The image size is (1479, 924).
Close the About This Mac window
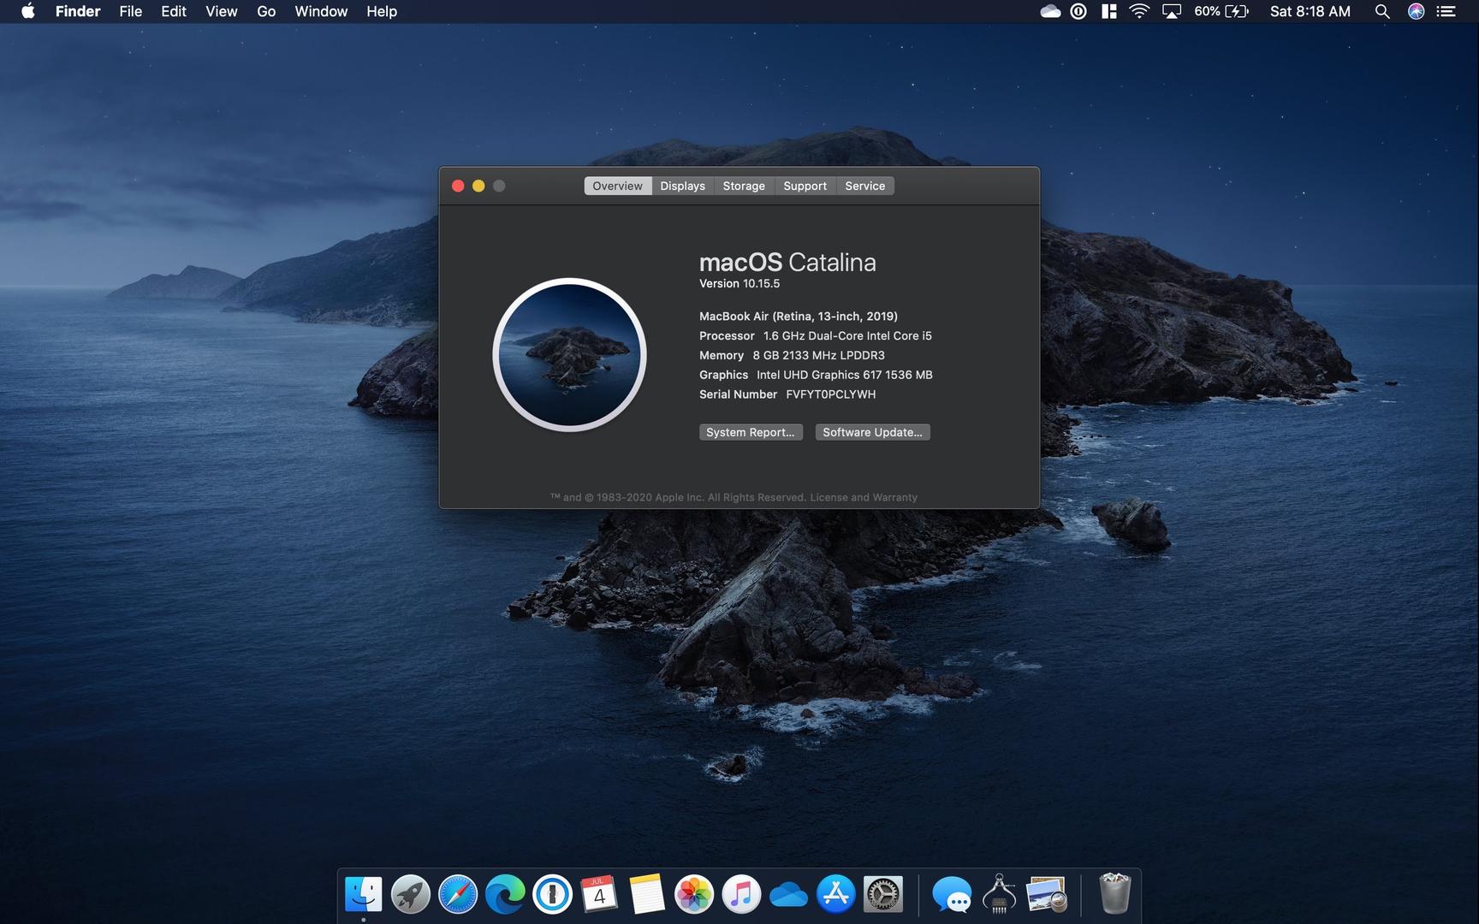click(458, 186)
